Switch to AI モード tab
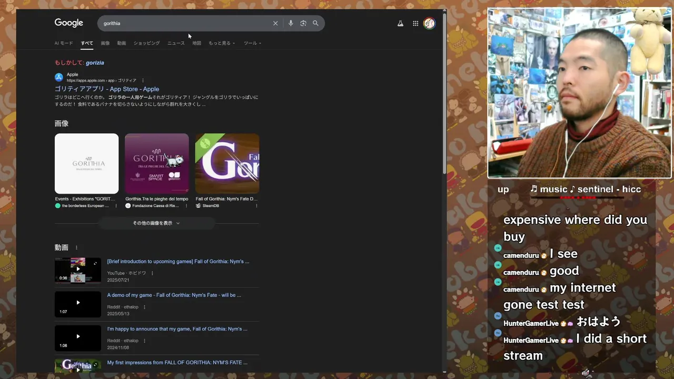This screenshot has width=674, height=379. [64, 43]
